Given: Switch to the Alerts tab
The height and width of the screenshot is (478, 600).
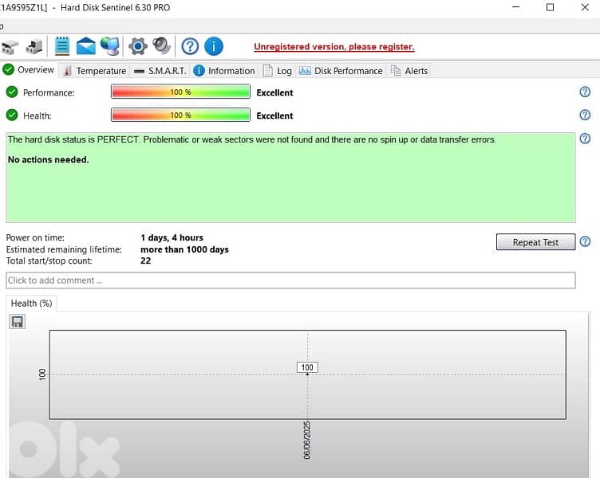Looking at the screenshot, I should (x=409, y=71).
